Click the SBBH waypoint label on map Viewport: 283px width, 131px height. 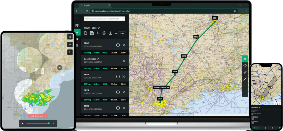coord(215,18)
